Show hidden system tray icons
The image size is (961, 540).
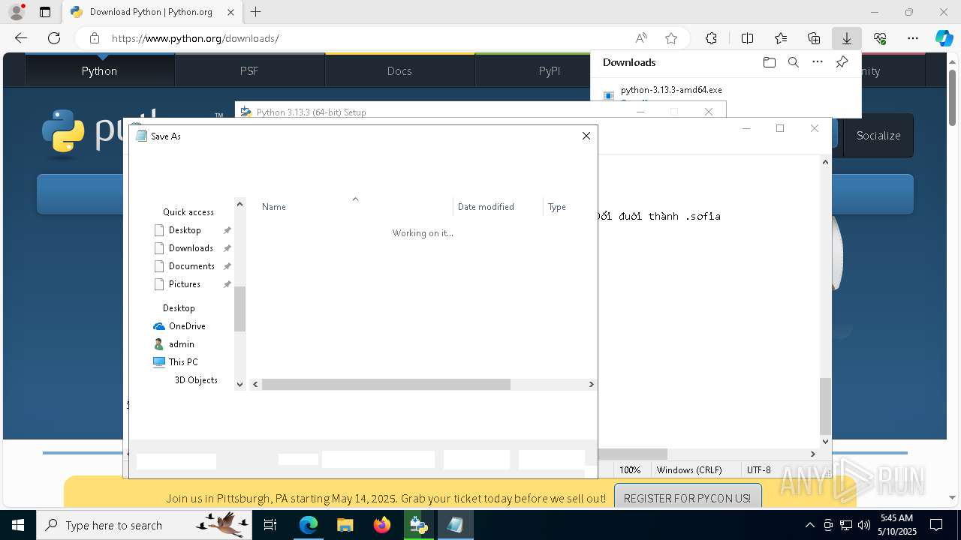809,525
